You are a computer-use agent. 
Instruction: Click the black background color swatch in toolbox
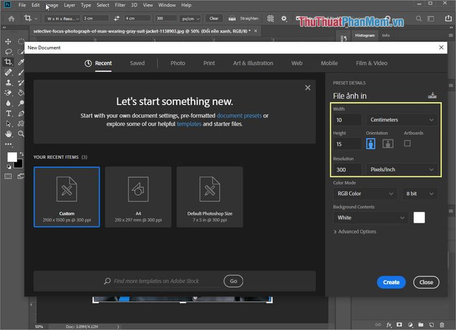19,164
